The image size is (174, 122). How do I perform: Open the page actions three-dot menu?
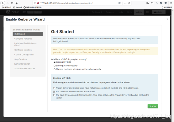coord(125,3)
